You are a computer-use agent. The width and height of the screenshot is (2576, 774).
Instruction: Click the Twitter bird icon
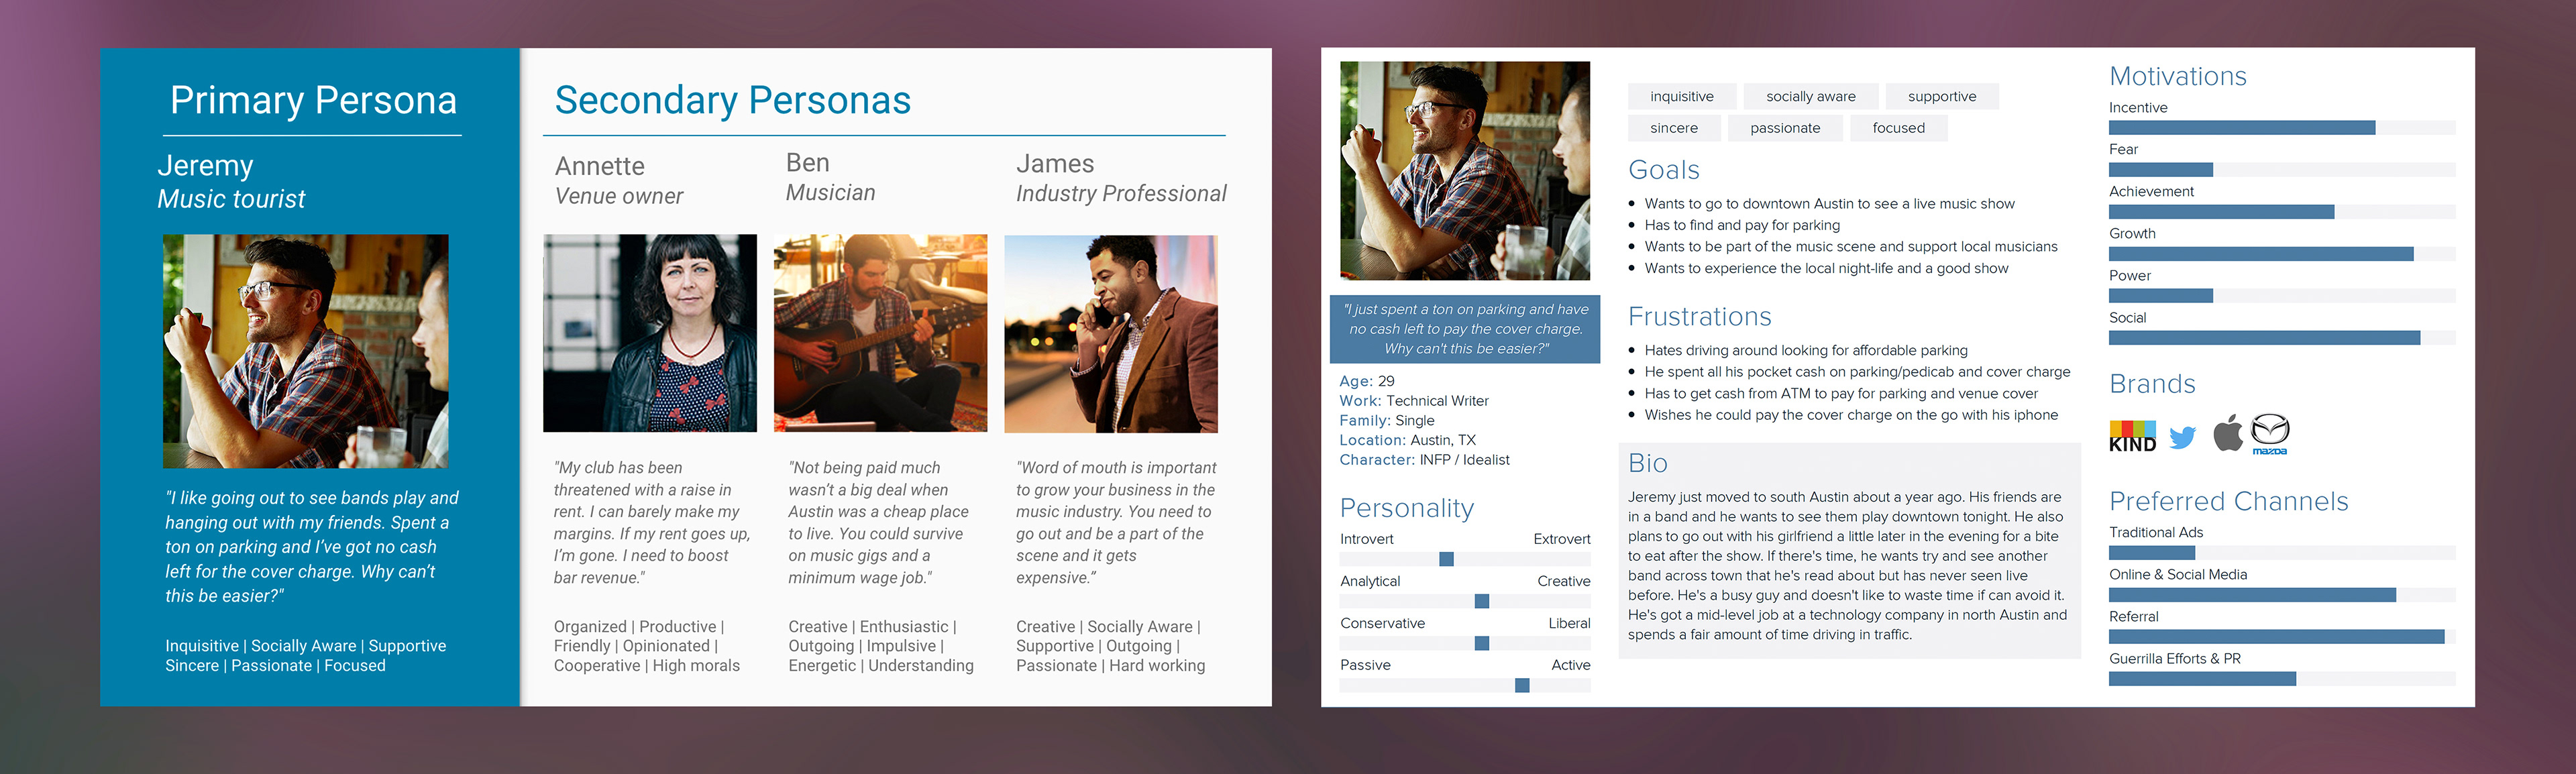tap(2183, 437)
